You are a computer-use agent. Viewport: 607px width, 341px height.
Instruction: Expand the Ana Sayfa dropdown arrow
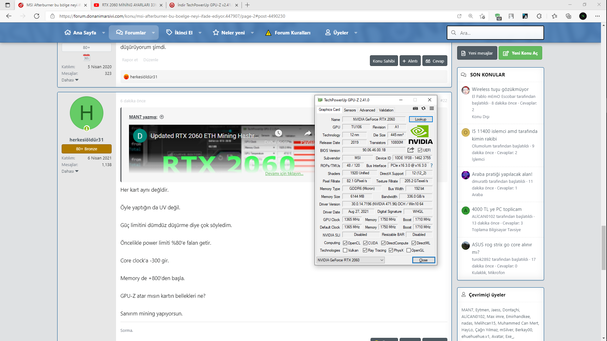point(103,33)
